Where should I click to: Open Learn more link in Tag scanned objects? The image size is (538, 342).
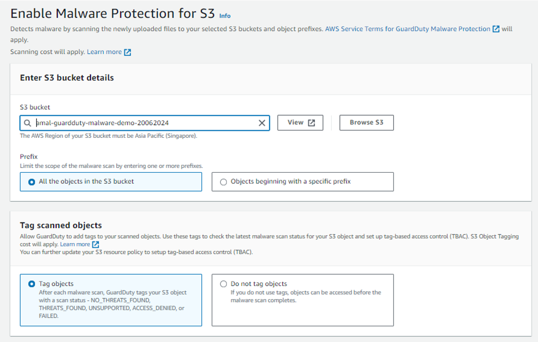(75, 244)
